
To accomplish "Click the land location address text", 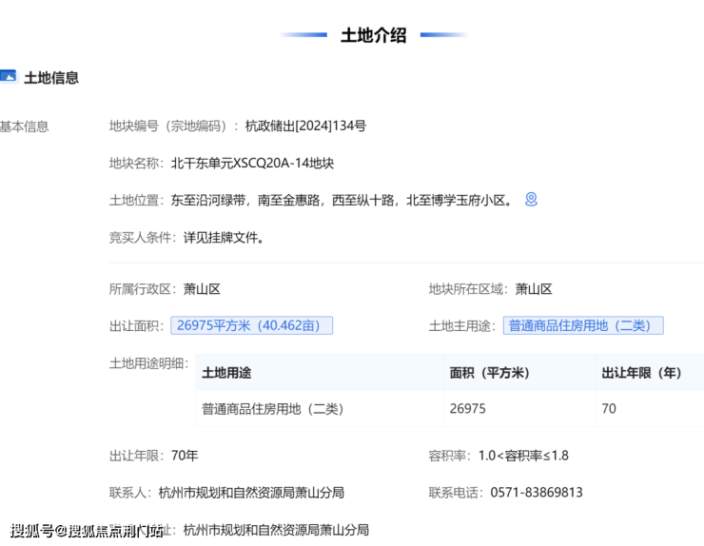I will 342,201.
